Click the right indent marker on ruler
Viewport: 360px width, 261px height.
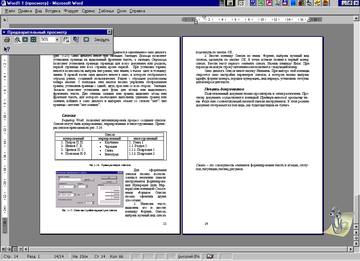coord(309,20)
